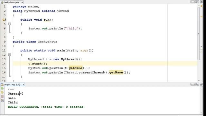Click highlighted 'getName' on line 16
The width and height of the screenshot is (206, 116).
tap(116, 72)
